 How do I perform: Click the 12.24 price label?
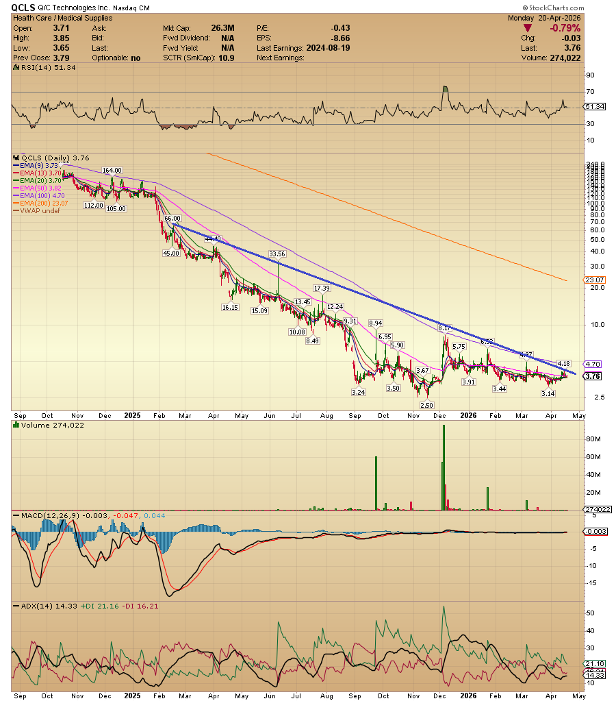click(335, 307)
